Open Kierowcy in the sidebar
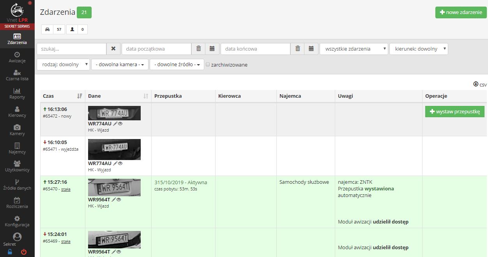 click(x=17, y=112)
